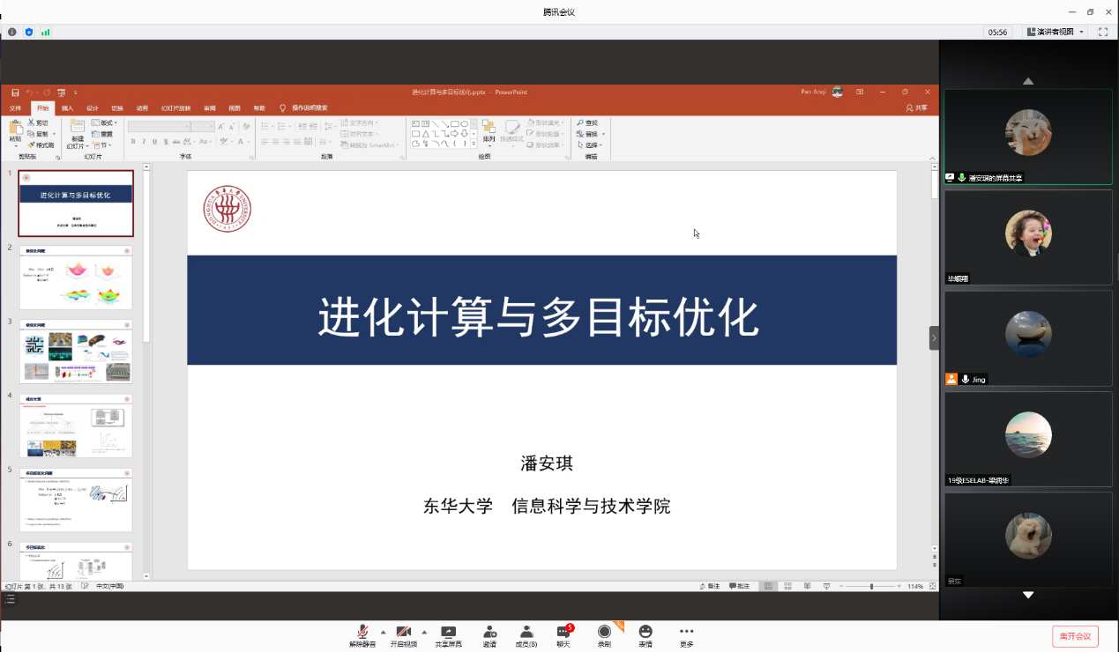The width and height of the screenshot is (1119, 652).
Task: Open the 聊天 chat with 5 unread
Action: 563,633
